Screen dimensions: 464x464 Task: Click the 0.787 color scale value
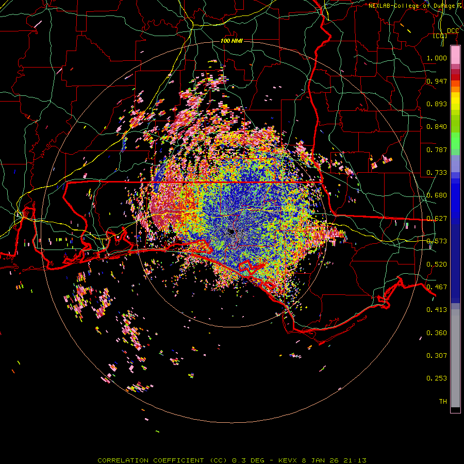coord(437,150)
